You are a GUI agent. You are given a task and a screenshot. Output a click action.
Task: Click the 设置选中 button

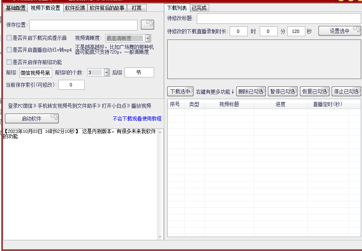[339, 31]
